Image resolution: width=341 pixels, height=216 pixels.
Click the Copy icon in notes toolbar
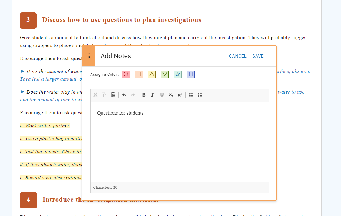pyautogui.click(x=104, y=95)
